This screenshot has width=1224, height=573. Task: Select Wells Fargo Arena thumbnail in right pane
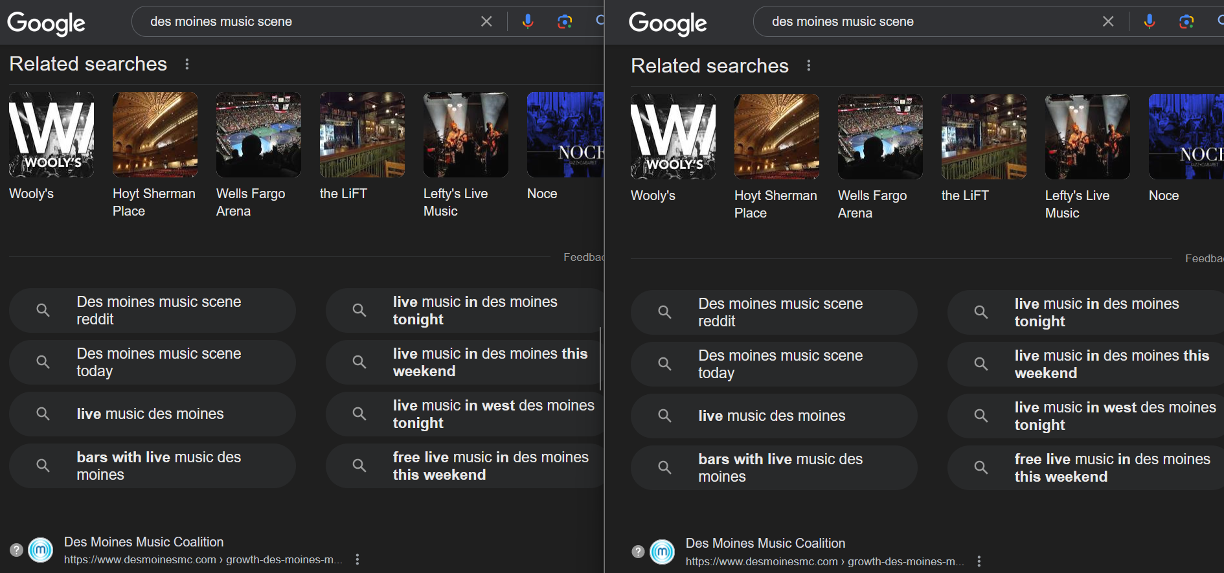pyautogui.click(x=880, y=137)
